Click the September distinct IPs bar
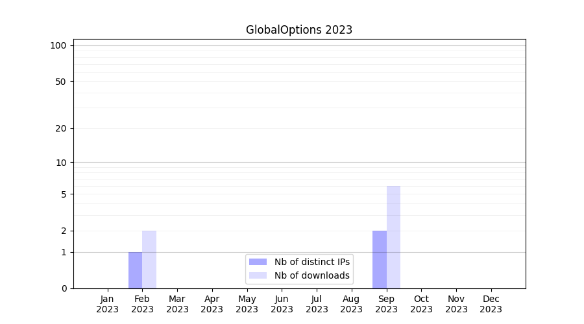This screenshot has height=324, width=584. pos(379,259)
